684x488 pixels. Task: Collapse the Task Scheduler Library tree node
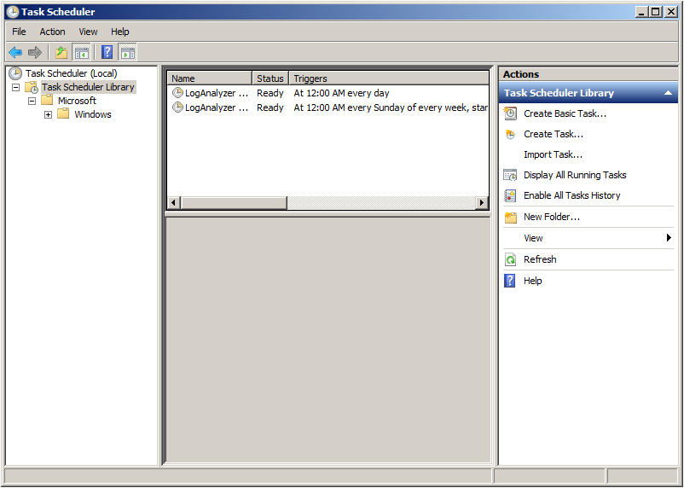point(15,87)
